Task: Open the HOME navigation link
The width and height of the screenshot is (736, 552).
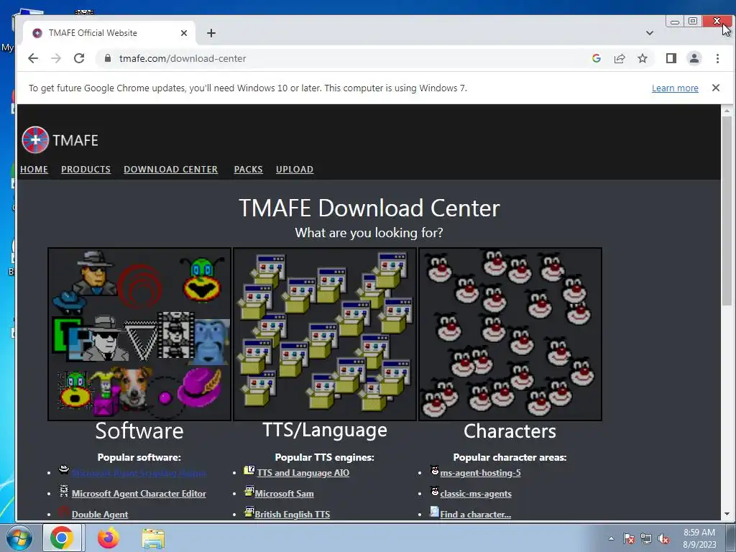Action: point(34,170)
